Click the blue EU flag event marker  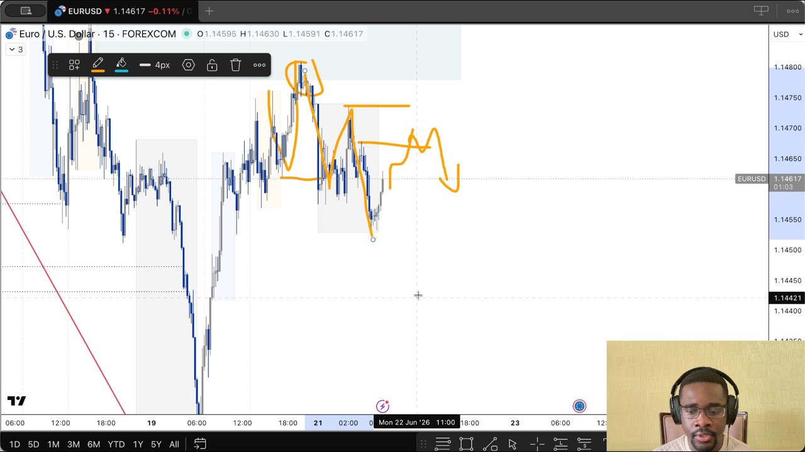[x=579, y=406]
